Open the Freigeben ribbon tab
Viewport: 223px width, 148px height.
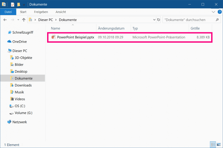(41, 12)
